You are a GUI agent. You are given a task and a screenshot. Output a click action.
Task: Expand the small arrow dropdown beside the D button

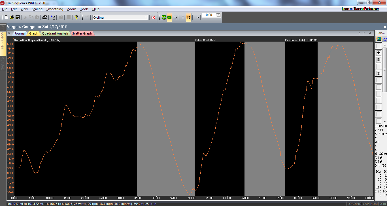pos(198,18)
